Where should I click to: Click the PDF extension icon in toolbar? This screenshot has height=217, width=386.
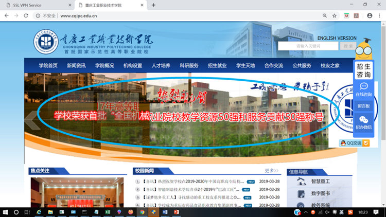(356, 16)
